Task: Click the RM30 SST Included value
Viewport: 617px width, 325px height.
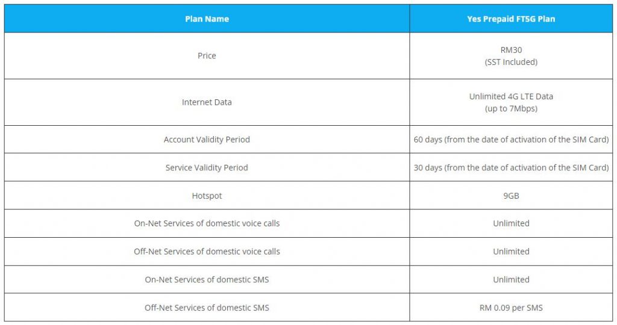Action: point(511,56)
